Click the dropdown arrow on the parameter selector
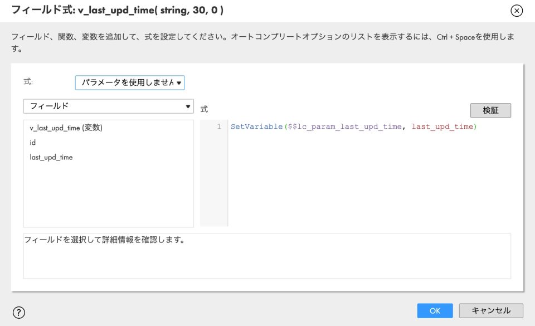The height and width of the screenshot is (326, 535). point(179,82)
